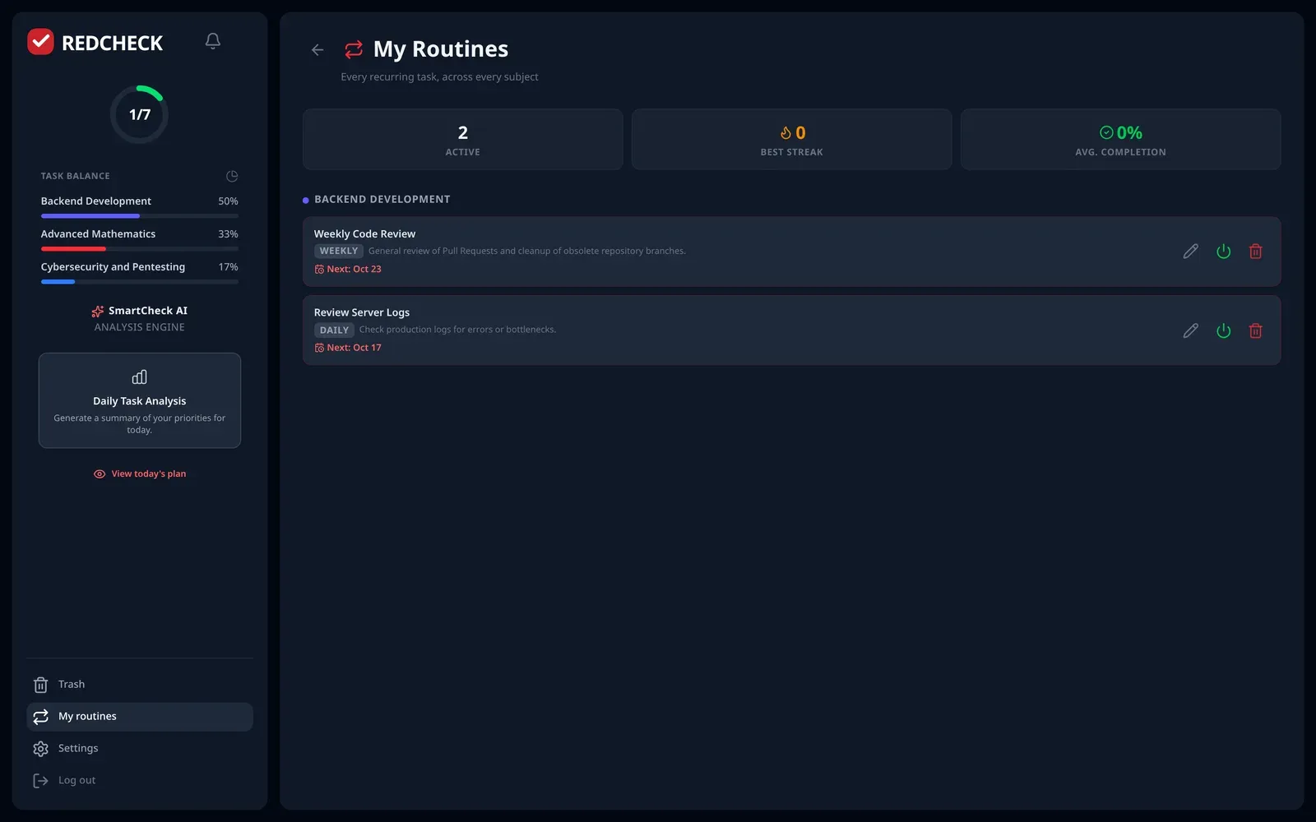Viewport: 1316px width, 822px height.
Task: Open the Active routines stat card
Action: point(463,140)
